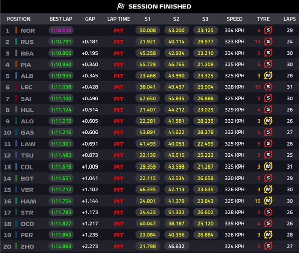Click the PIT status in PIA's row
299x253 pixels.
(x=119, y=64)
